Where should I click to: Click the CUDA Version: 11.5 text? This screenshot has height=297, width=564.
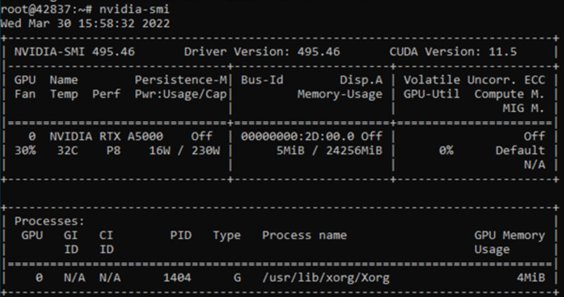453,52
